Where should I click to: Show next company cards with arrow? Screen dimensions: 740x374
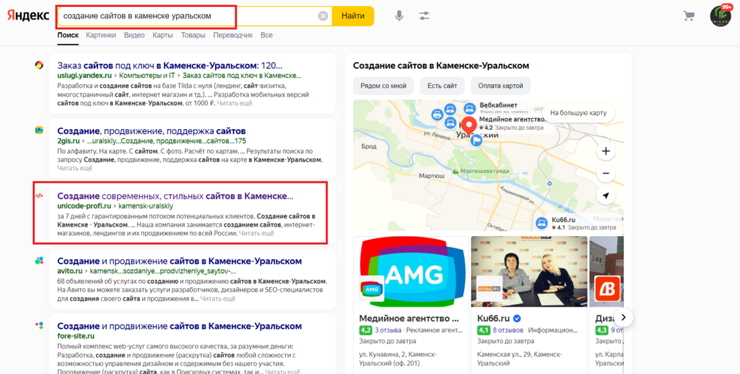624,317
